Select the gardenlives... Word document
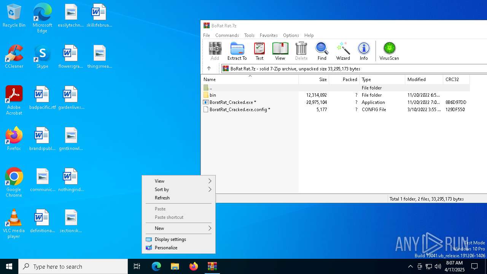This screenshot has height=274, width=487. click(x=71, y=98)
